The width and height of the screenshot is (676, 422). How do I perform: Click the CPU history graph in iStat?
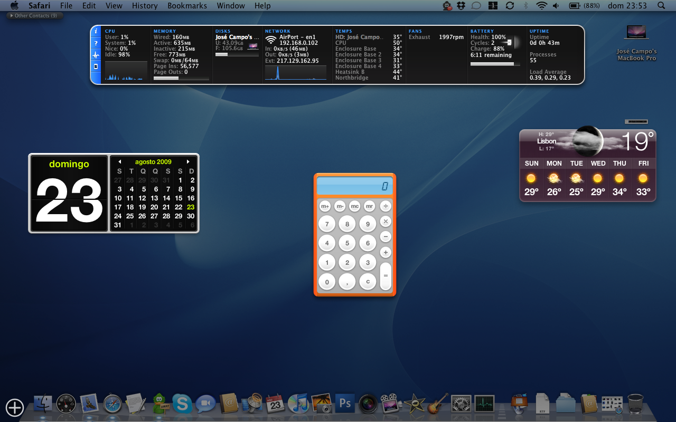(126, 71)
